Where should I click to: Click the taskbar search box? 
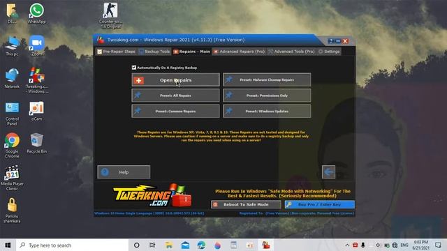tap(73, 245)
